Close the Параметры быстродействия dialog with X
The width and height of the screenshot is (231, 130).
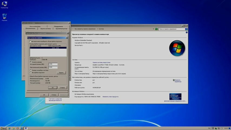[68, 33]
